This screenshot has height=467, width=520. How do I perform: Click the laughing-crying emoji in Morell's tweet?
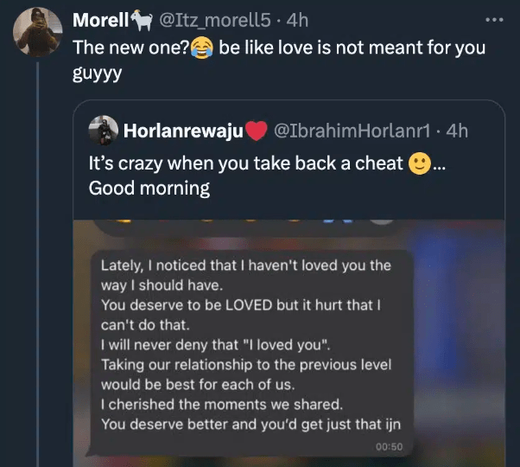point(203,48)
